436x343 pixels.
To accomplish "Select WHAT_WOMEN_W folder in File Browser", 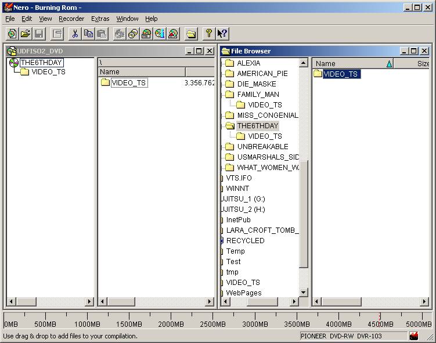I will pyautogui.click(x=268, y=168).
